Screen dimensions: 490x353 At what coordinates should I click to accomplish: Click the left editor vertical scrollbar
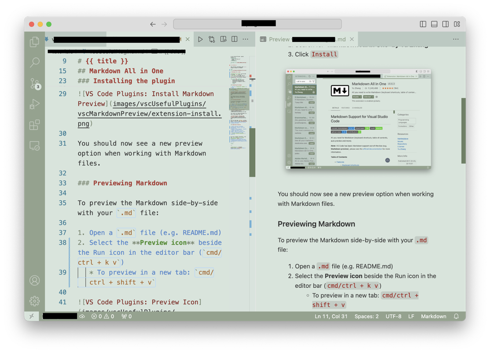[252, 153]
